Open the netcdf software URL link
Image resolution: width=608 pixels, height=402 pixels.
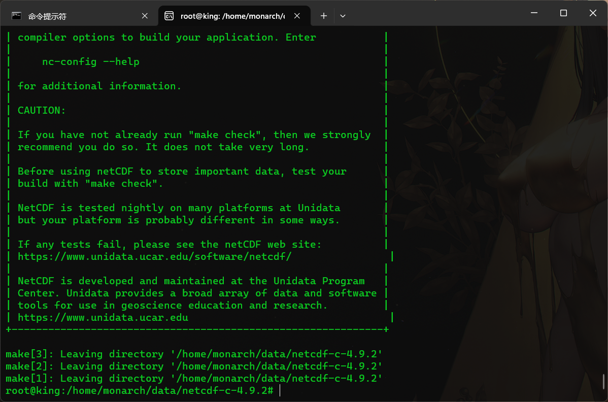[154, 257]
